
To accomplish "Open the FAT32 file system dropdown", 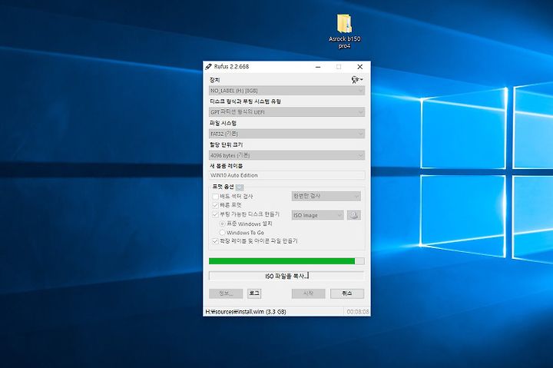I will tap(286, 134).
